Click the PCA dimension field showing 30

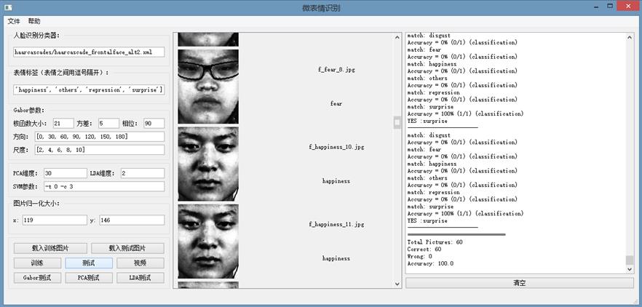coord(66,173)
